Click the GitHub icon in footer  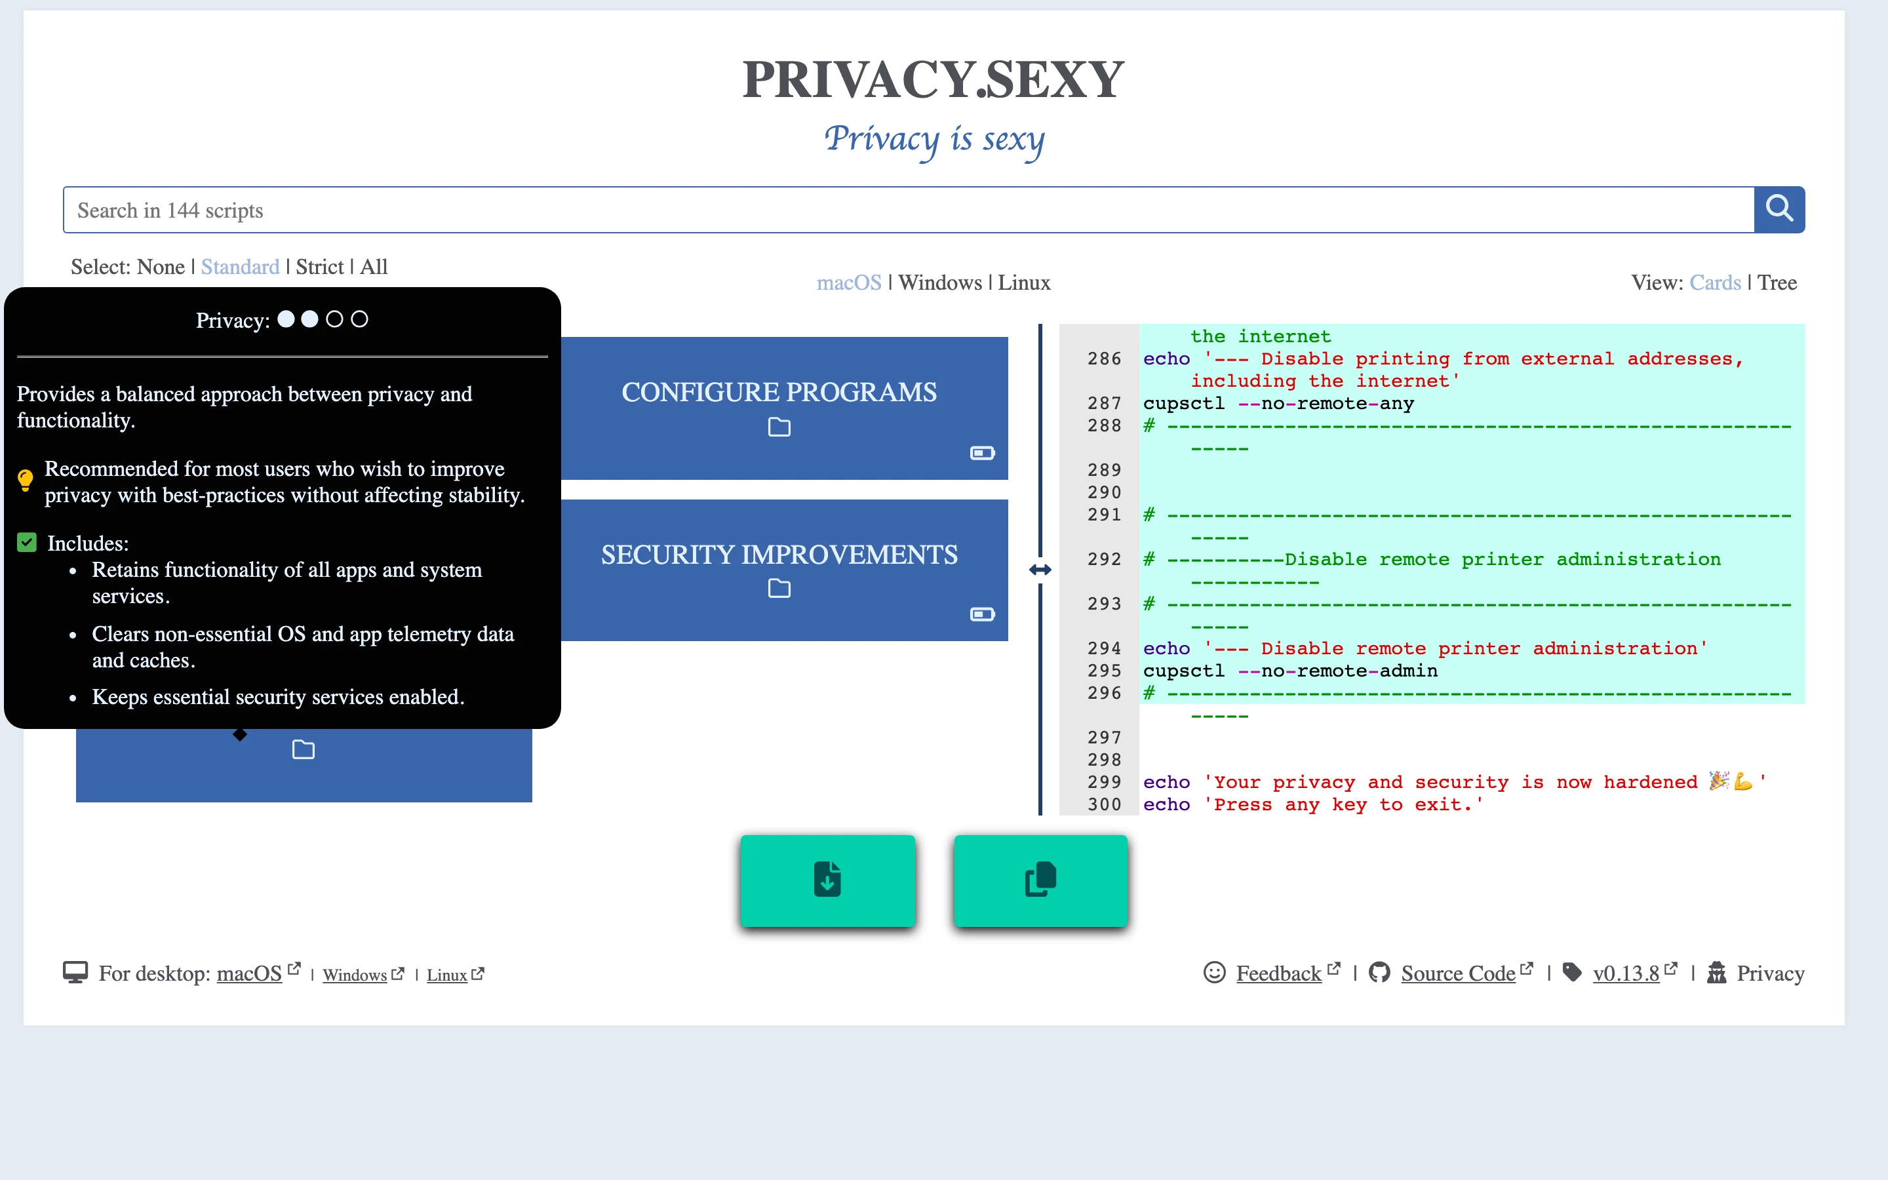click(x=1379, y=972)
